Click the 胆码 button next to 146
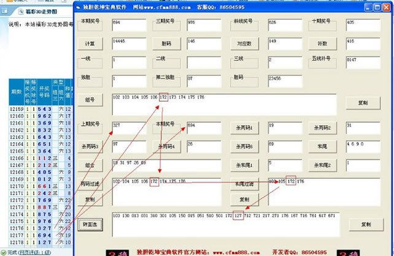Image resolution: width=394 pixels, height=256 pixels. click(x=166, y=43)
